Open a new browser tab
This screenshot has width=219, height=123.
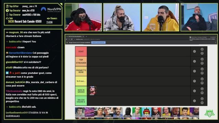pyautogui.click(x=86, y=37)
